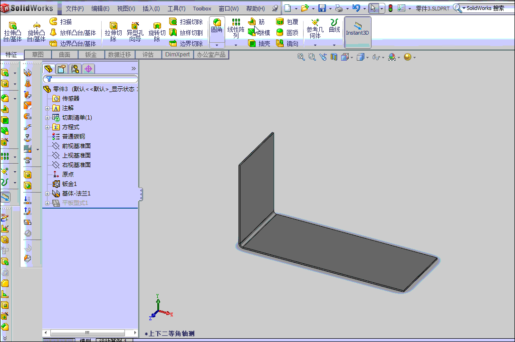Viewport: 515px width, 342px height.
Task: Choose the 包覆 wrap tool
Action: [x=287, y=22]
